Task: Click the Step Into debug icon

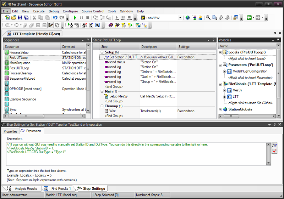Action: point(95,17)
